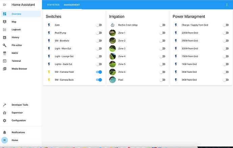
Task: Turn on Light - Main Out switch
Action: 99,49
